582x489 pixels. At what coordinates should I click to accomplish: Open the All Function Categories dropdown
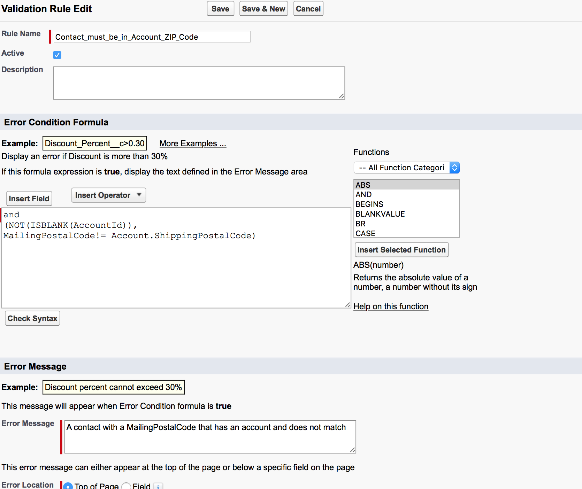point(406,168)
